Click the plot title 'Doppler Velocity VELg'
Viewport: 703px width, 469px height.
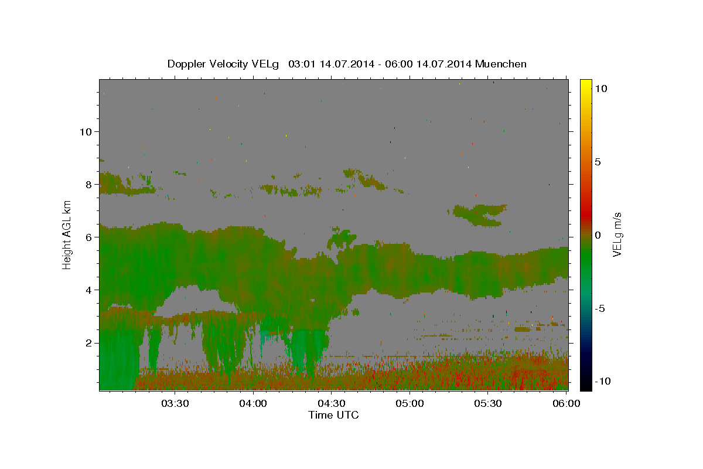coord(224,64)
